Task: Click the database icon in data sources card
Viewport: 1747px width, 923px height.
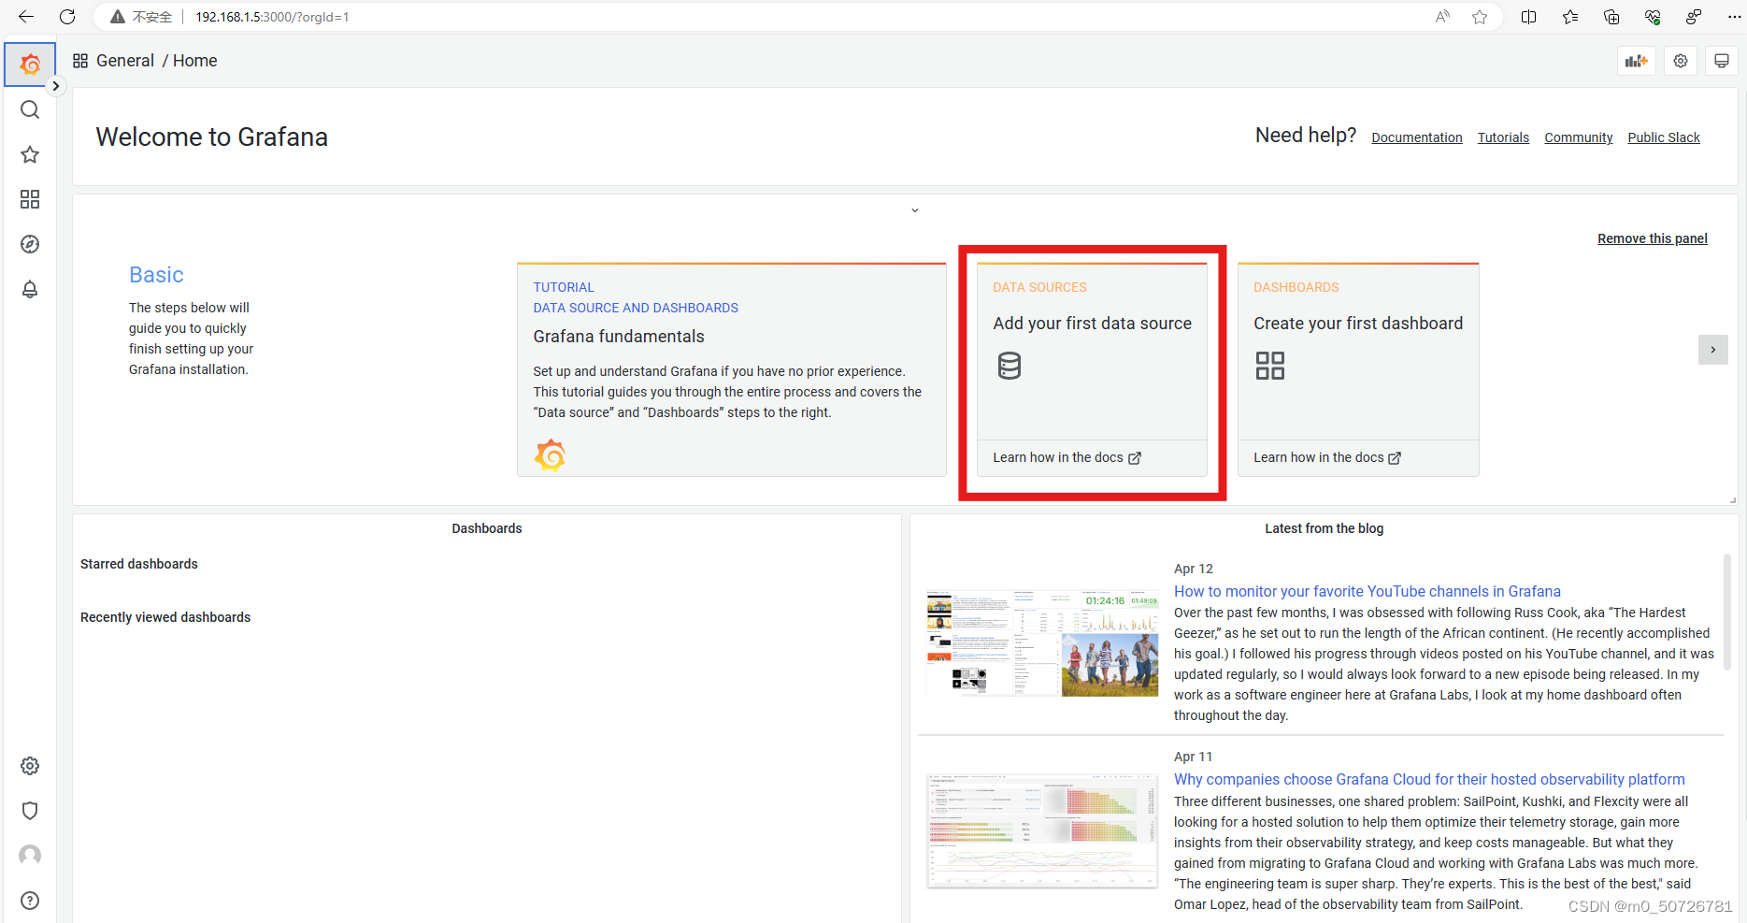Action: (1010, 366)
